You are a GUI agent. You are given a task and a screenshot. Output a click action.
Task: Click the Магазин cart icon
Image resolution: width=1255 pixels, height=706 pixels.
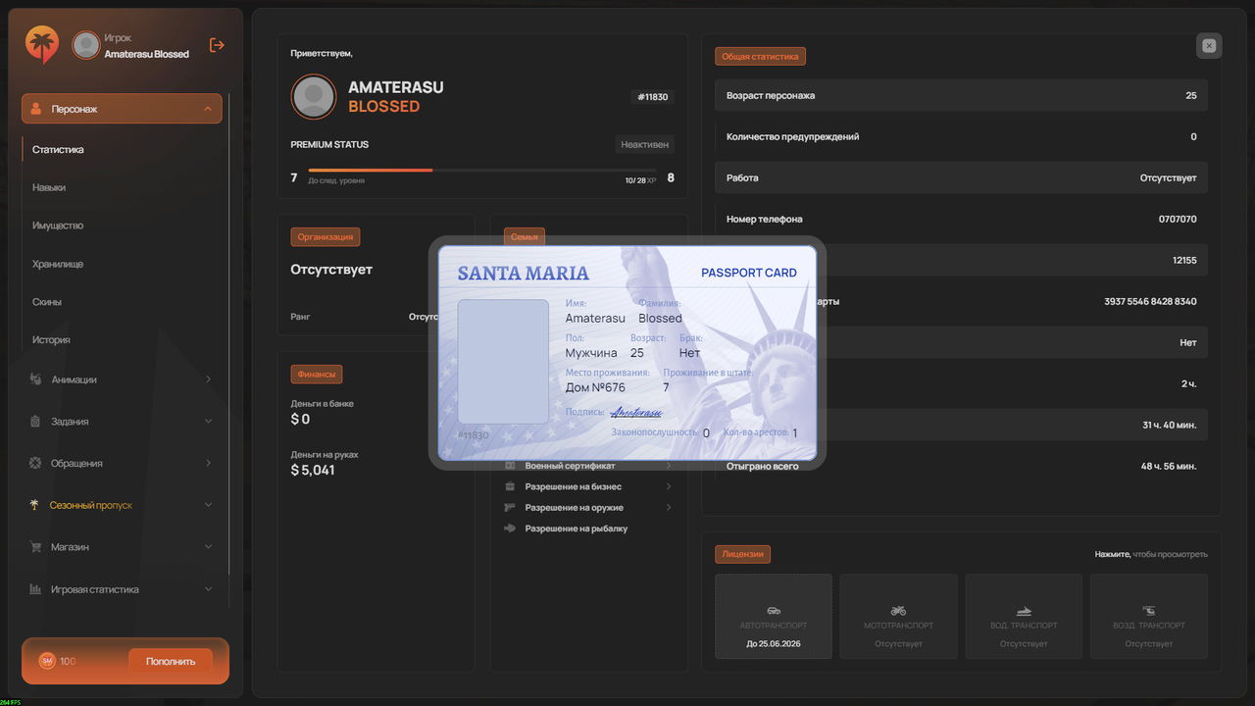click(x=35, y=547)
